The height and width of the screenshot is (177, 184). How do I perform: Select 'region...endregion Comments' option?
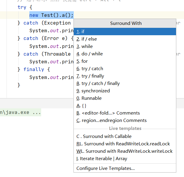click(x=114, y=120)
